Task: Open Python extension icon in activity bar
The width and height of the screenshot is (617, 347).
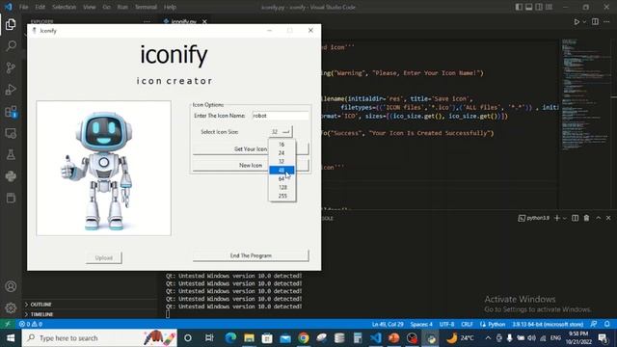Action: tap(11, 175)
